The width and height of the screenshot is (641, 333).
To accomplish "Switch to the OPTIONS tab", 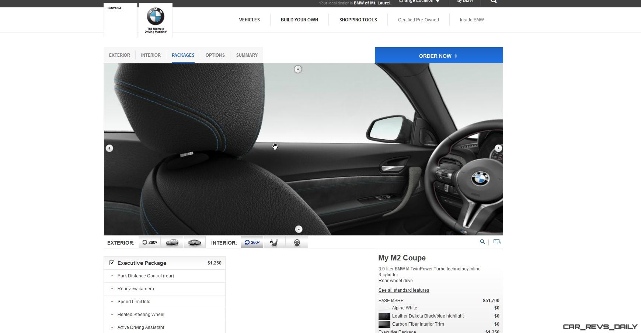I will click(x=215, y=55).
